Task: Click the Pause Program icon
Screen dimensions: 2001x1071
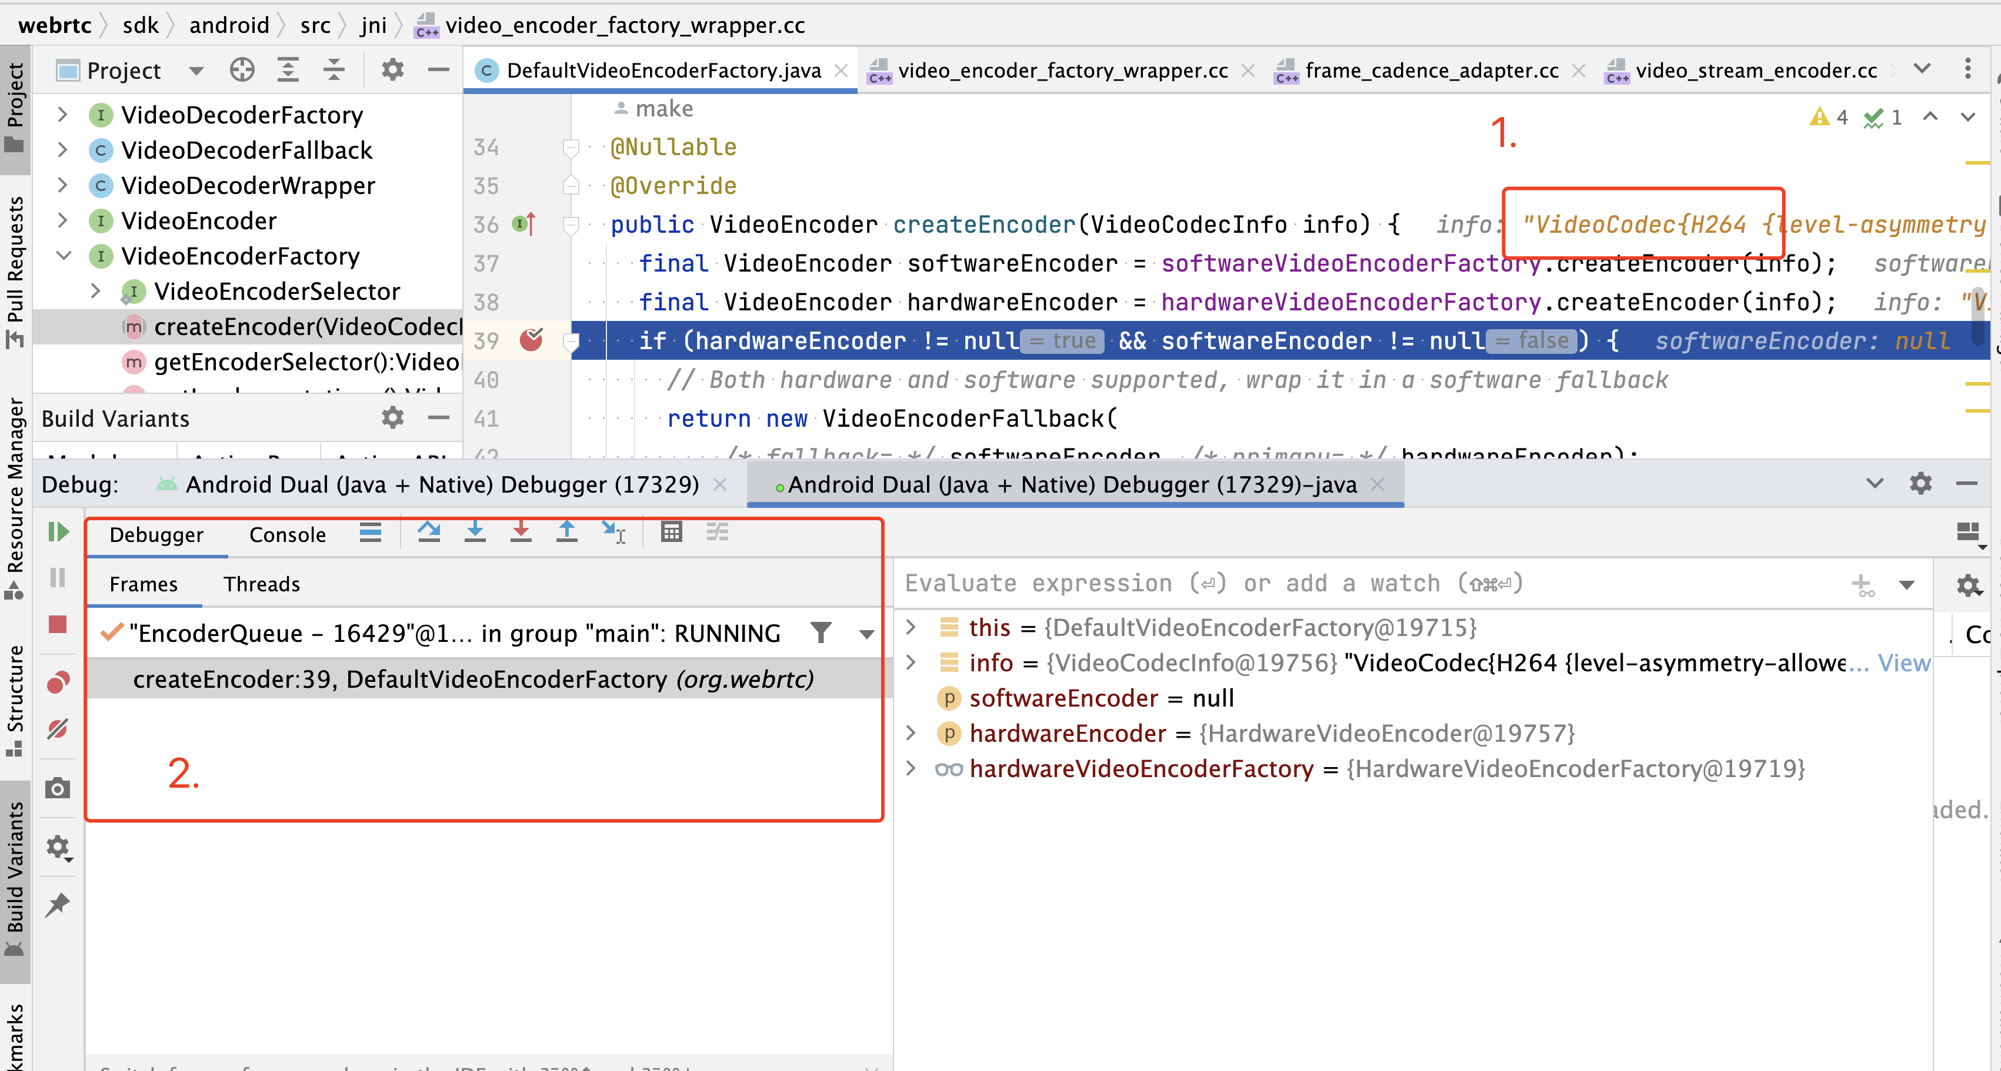Action: click(58, 577)
